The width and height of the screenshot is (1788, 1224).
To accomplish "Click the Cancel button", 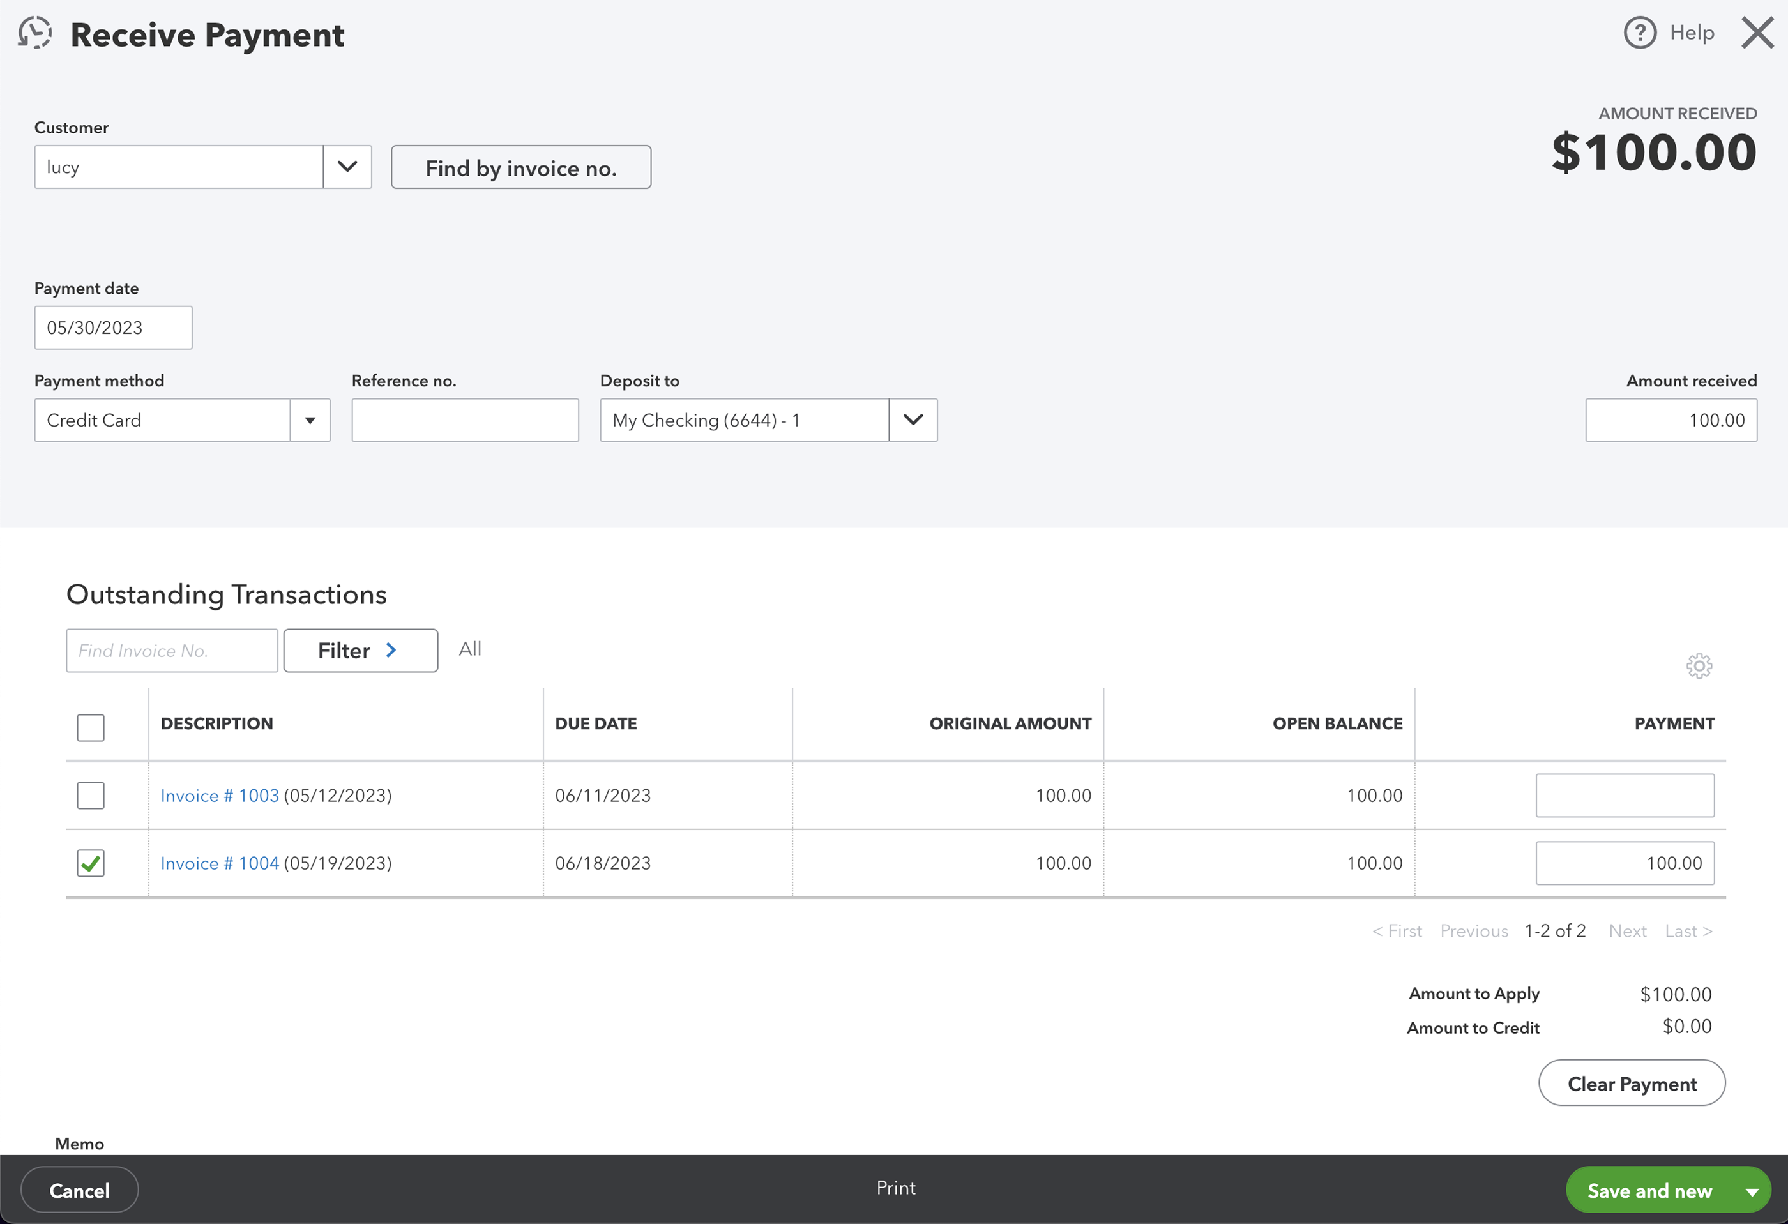I will 79,1190.
